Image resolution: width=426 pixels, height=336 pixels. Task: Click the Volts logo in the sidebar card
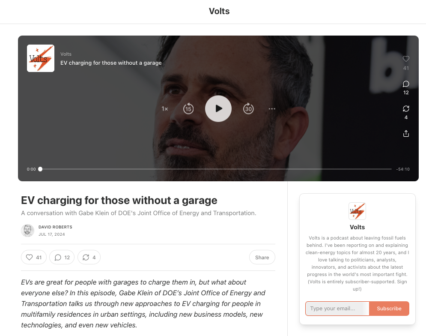[x=357, y=211]
